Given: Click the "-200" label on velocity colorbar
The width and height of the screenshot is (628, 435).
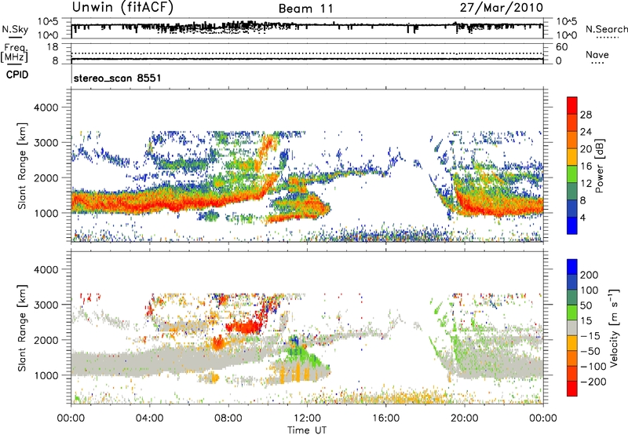Looking at the screenshot, I should (593, 382).
